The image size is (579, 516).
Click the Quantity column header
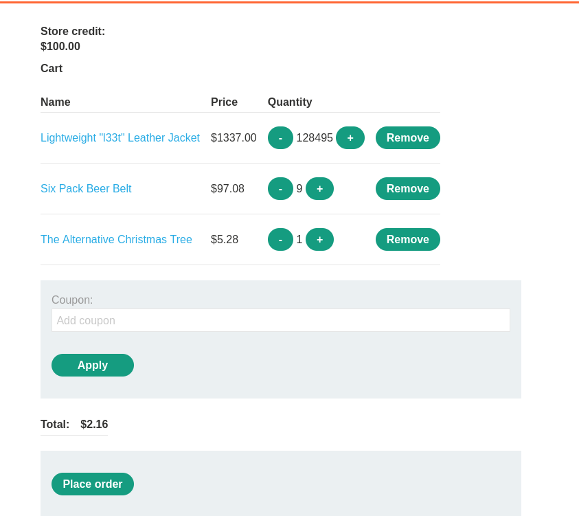(x=290, y=102)
